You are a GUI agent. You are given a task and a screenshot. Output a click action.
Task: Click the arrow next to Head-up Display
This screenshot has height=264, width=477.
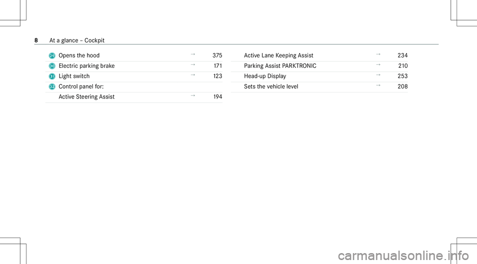(378, 75)
